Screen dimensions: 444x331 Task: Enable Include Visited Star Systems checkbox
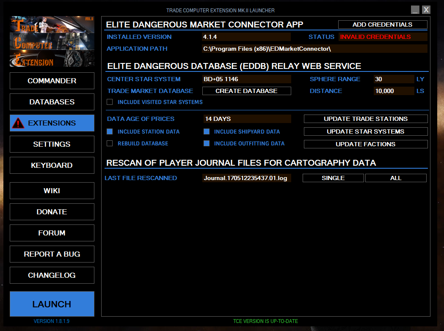[x=110, y=102]
